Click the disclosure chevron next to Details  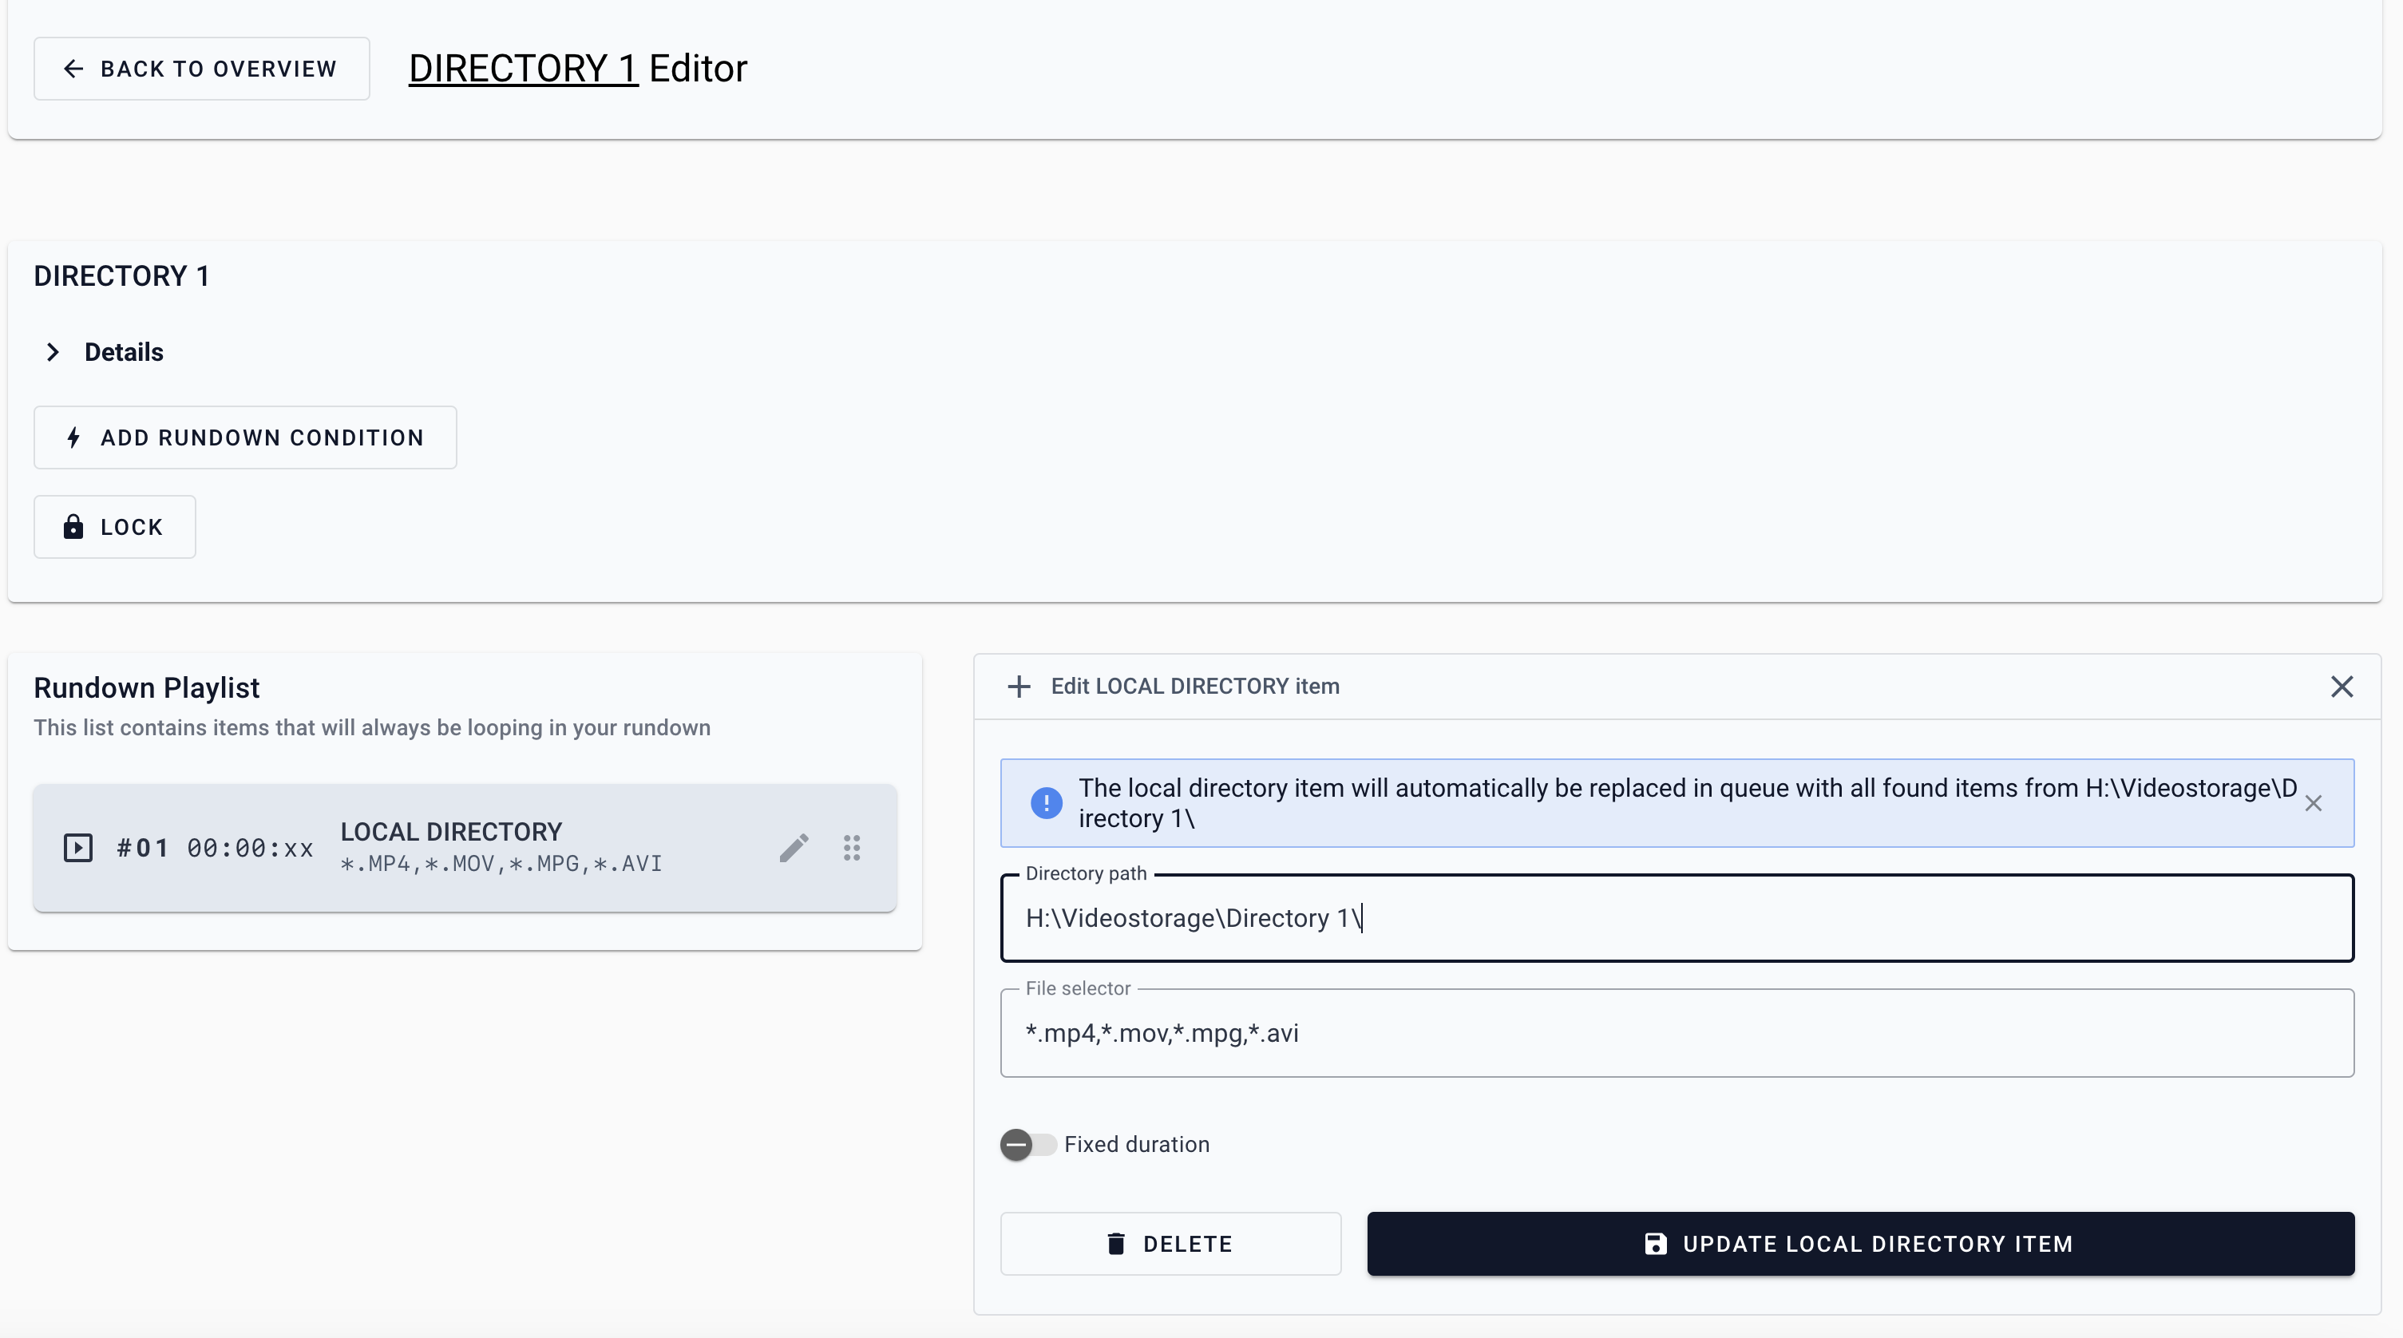coord(53,351)
